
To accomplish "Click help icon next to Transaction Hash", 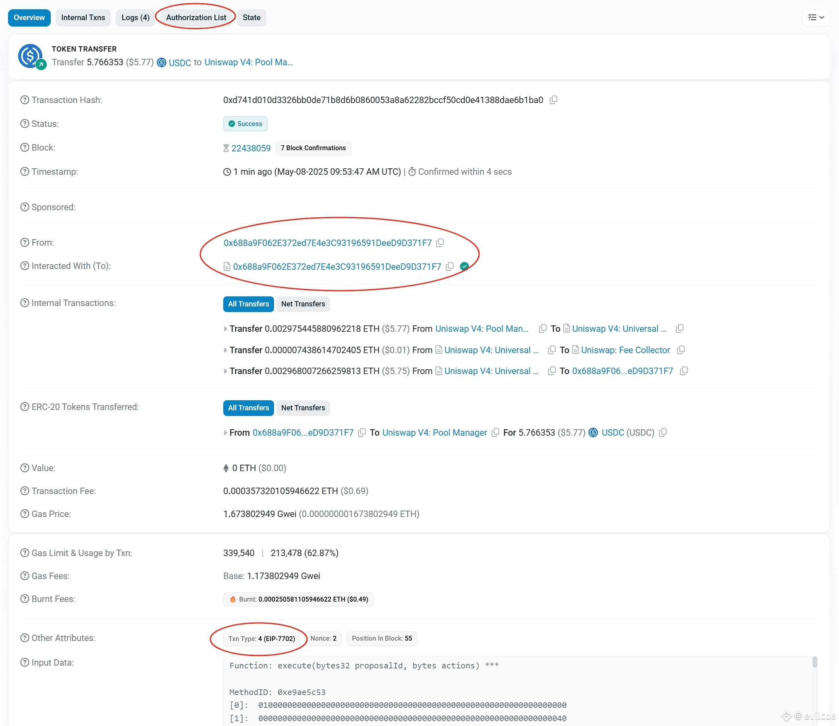I will click(25, 100).
